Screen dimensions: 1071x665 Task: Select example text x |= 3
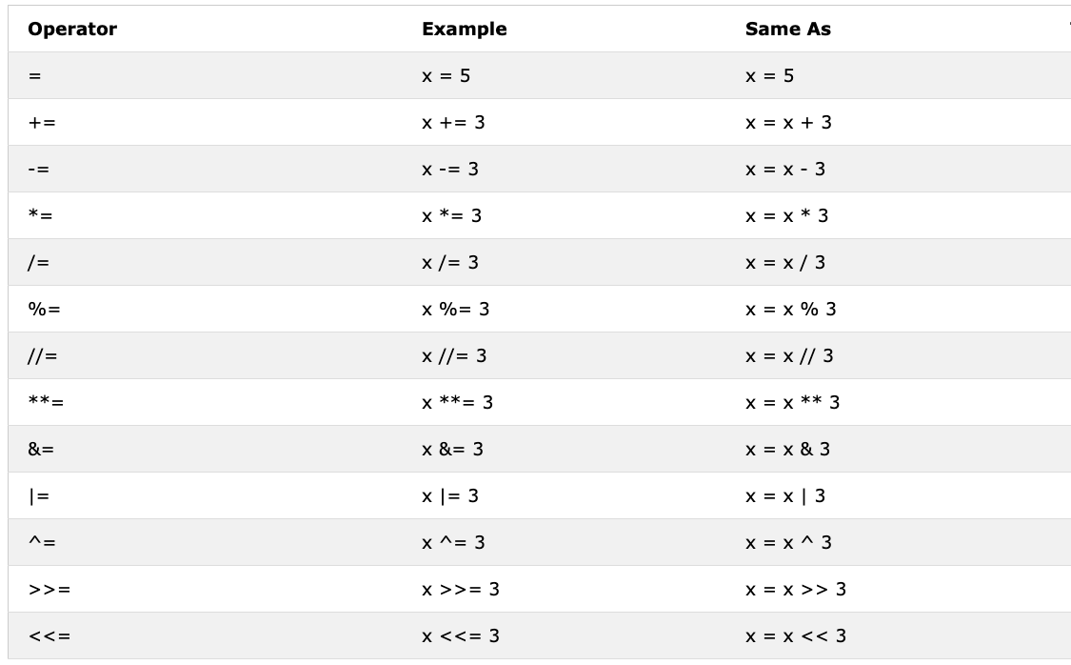450,495
